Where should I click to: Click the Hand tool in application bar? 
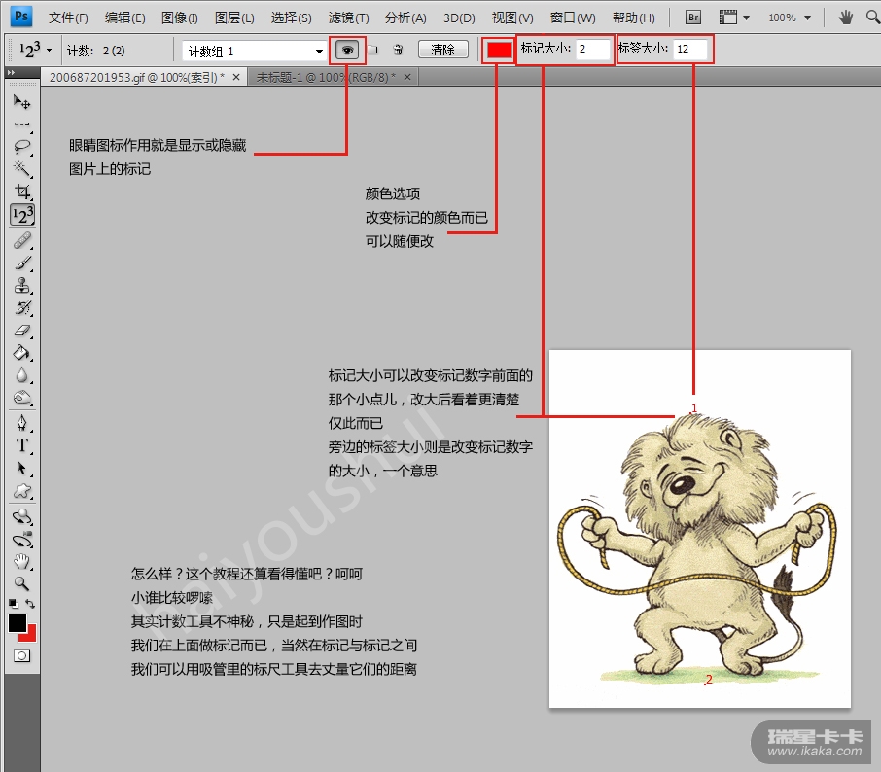(845, 18)
